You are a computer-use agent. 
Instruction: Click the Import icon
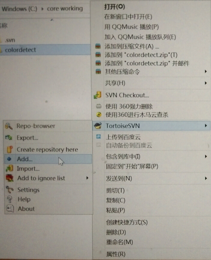[x=10, y=169]
